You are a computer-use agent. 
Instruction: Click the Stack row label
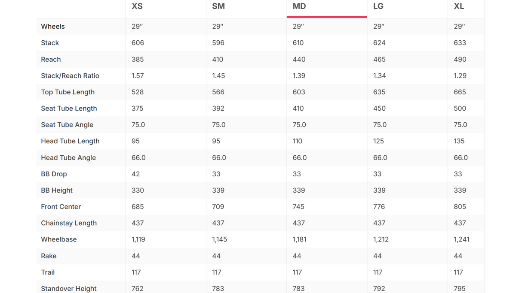point(50,43)
